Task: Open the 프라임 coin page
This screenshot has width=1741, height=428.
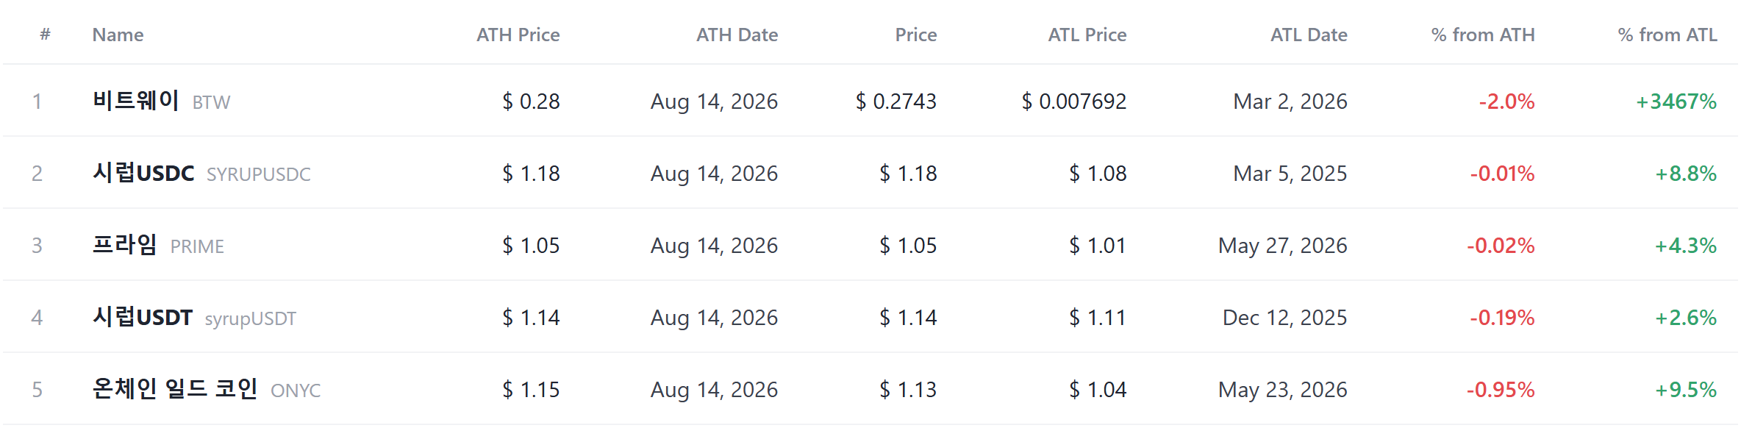Action: [125, 244]
